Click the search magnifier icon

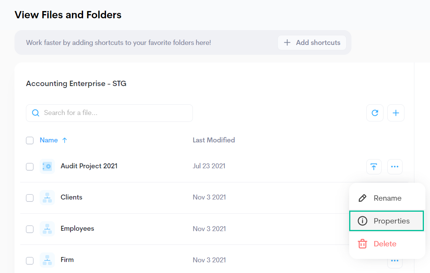(x=36, y=113)
